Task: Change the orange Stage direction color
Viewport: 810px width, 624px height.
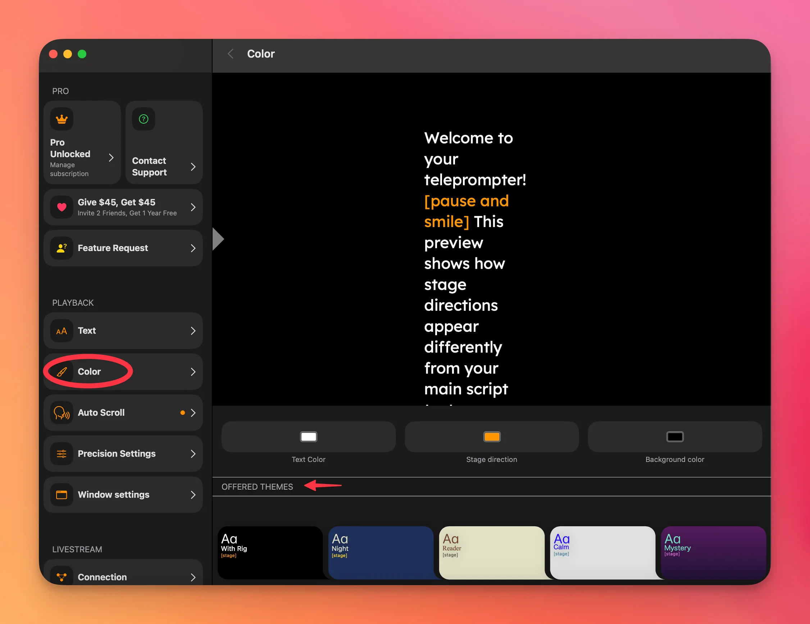Action: (491, 437)
